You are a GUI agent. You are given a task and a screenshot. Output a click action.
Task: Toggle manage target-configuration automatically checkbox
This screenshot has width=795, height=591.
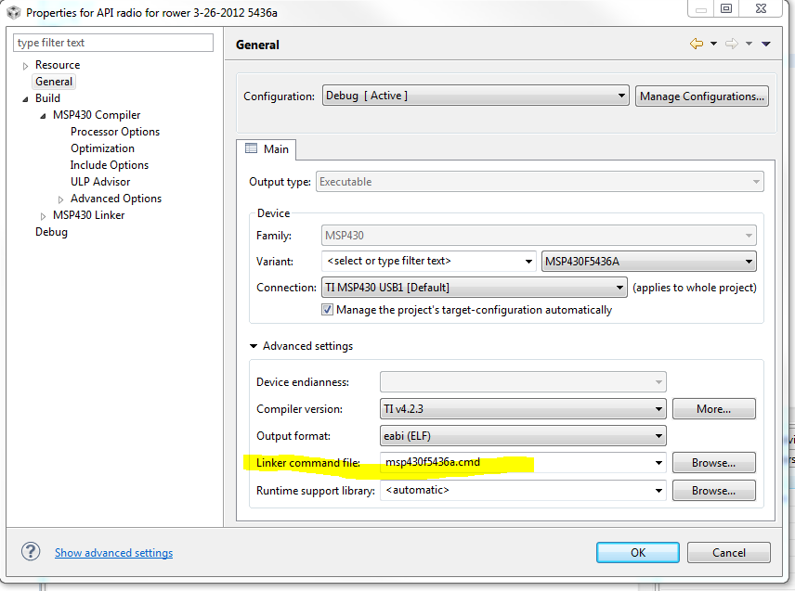327,310
